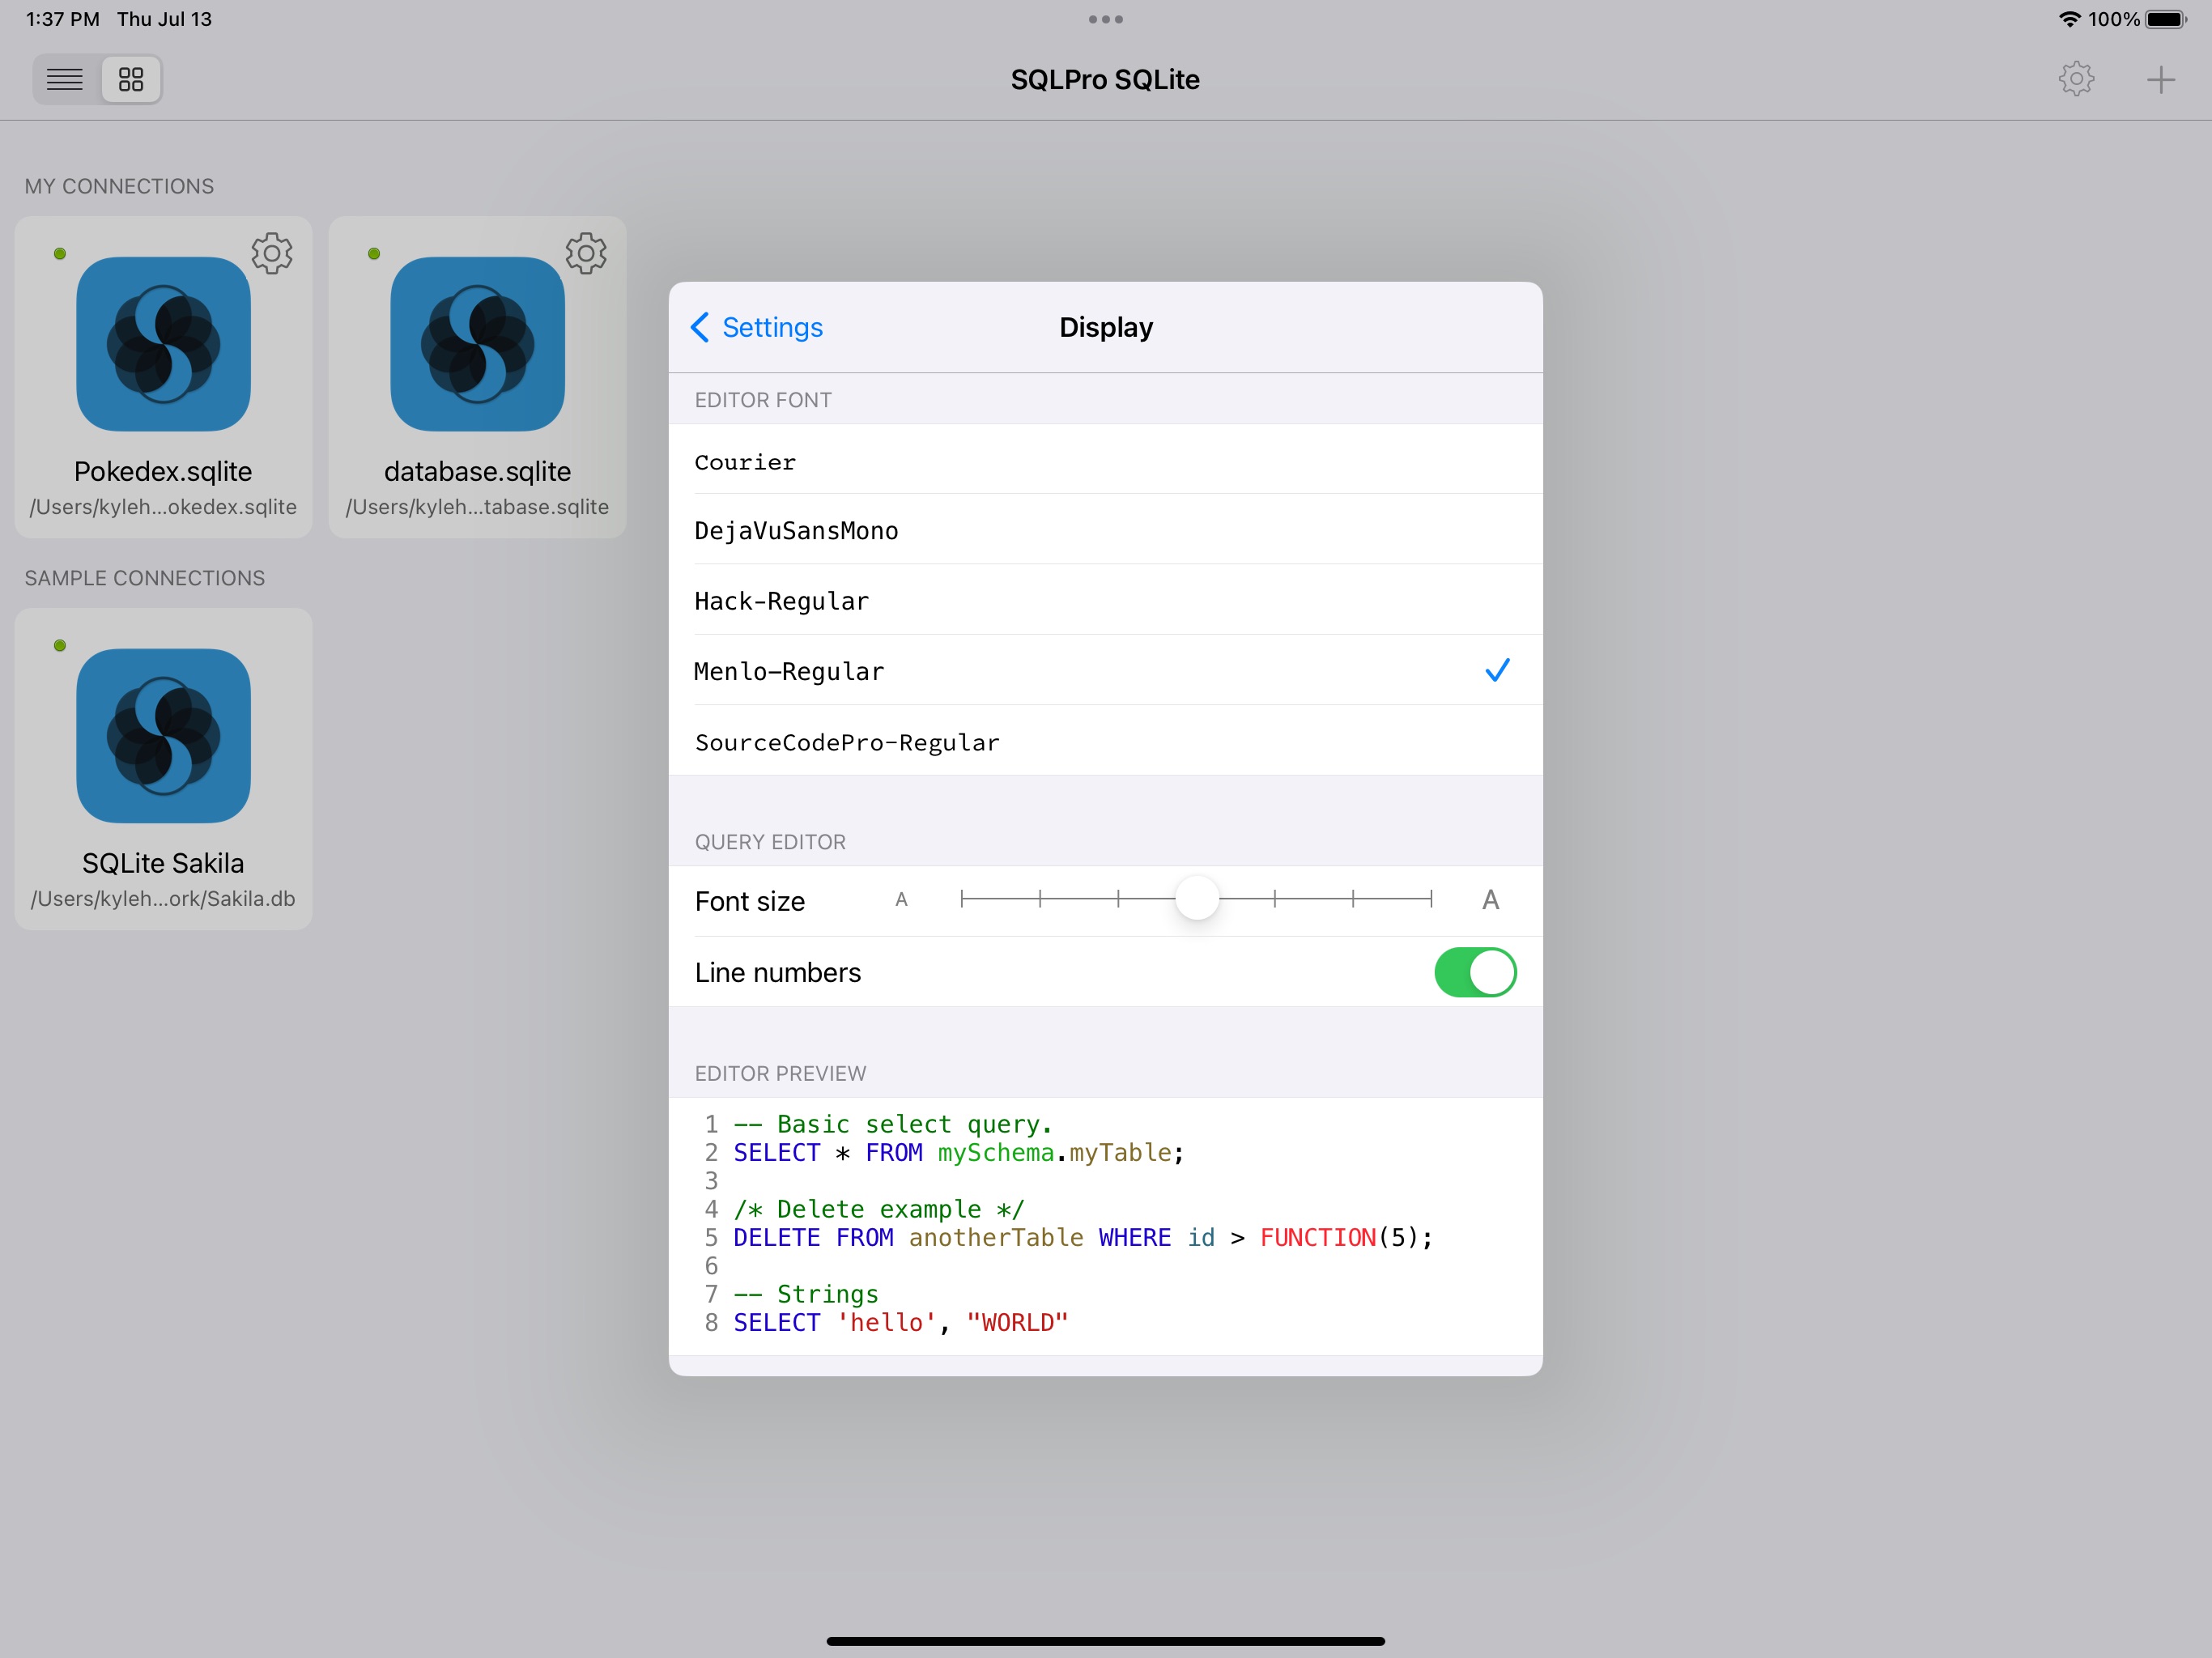Open Pokedex.sqlite connection settings gear
Screen dimensions: 2212x1658
[272, 254]
